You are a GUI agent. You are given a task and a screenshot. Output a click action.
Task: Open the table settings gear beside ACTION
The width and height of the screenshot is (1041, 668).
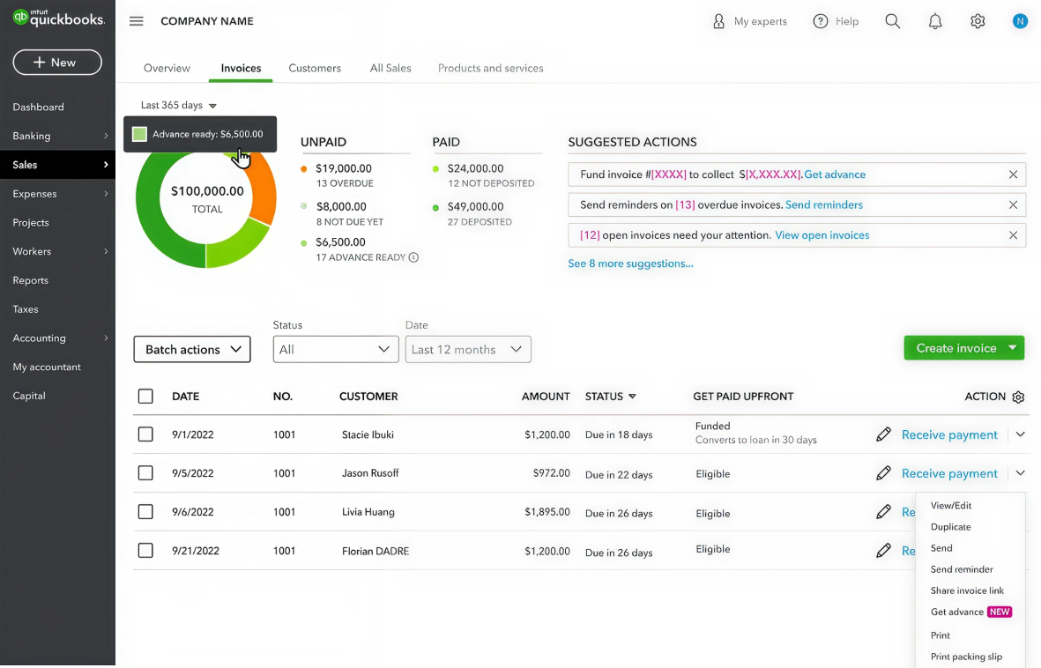point(1018,397)
